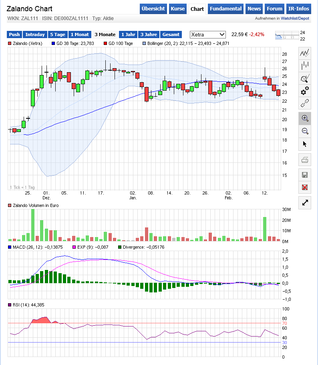Screen dimensions: 318x365
Task: Open the Xetra exchange dropdown
Action: coord(207,34)
